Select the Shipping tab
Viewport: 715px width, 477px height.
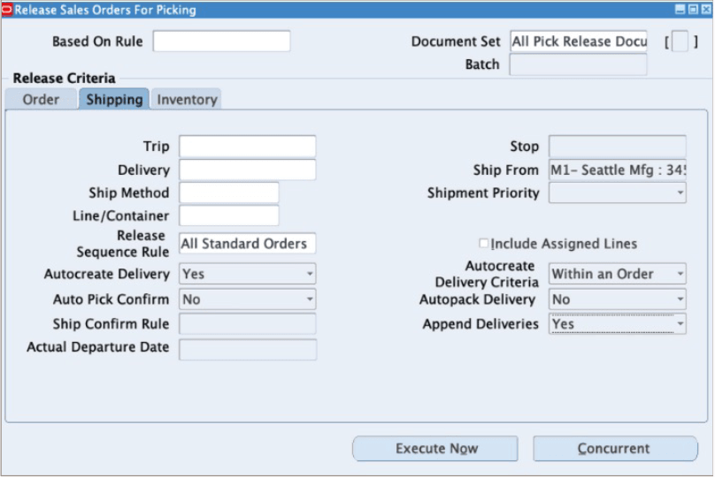114,99
